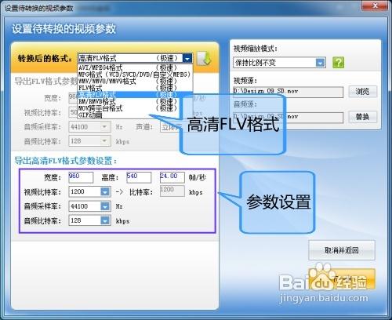Select FLV格式 list entry
This screenshot has height=320, width=392.
pos(135,88)
